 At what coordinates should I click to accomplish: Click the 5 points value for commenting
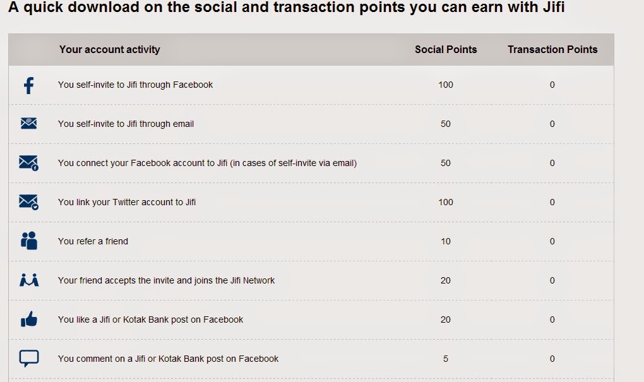click(446, 359)
